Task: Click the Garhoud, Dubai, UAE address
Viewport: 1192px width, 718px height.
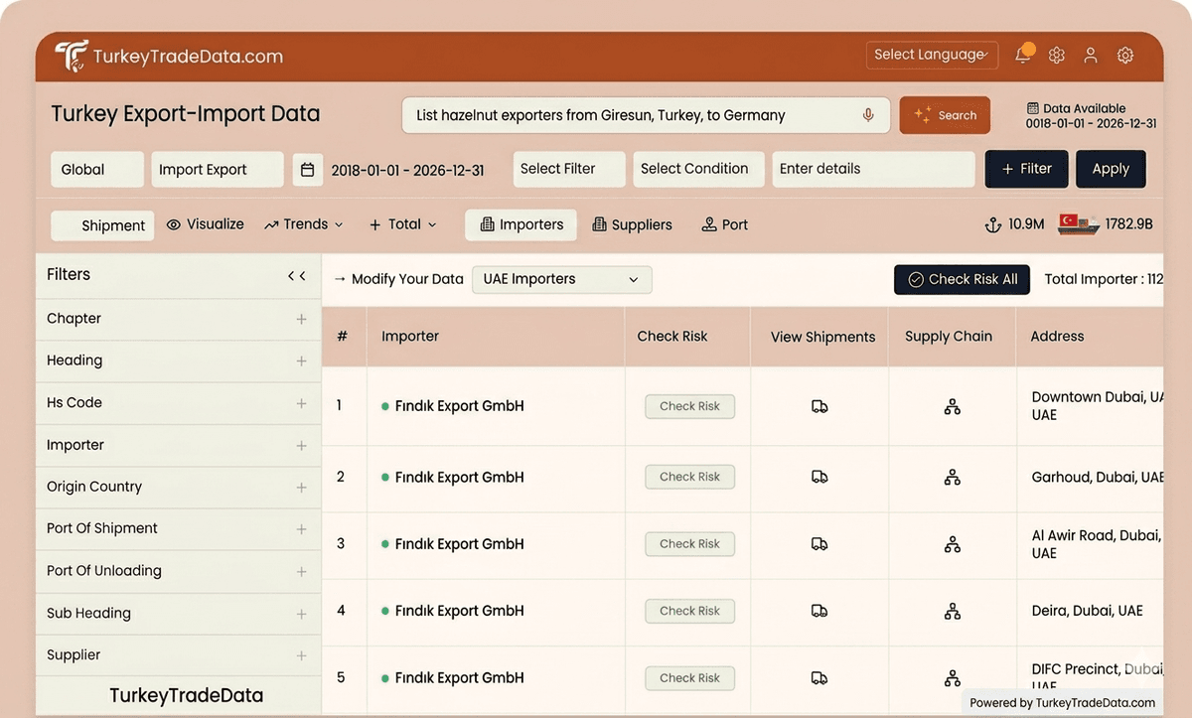Action: coord(1098,478)
